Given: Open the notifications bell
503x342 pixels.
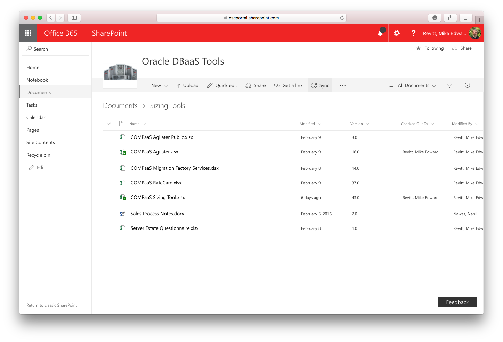Looking at the screenshot, I should click(x=380, y=33).
